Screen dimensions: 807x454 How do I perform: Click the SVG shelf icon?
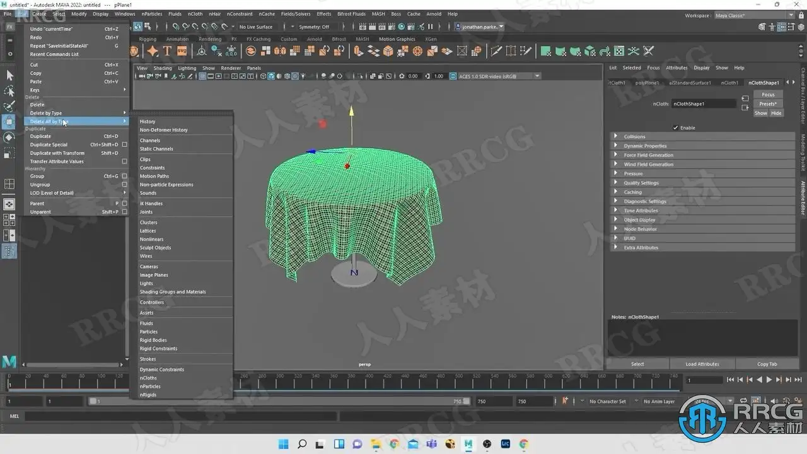(x=182, y=51)
